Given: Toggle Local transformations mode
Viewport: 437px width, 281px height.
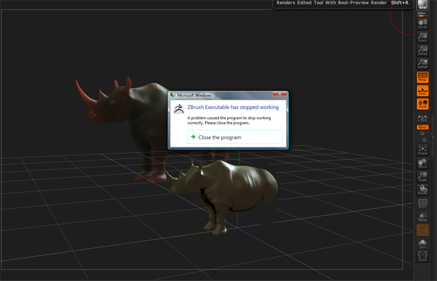Looking at the screenshot, I should [422, 104].
